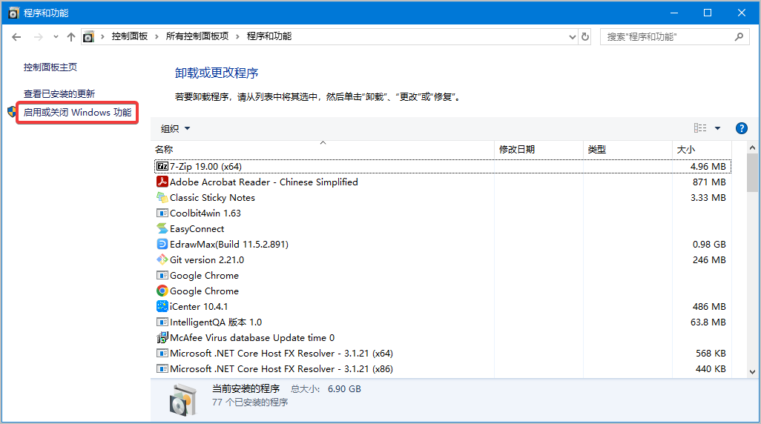Click the 搜索"程序和功能" search box

(x=668, y=36)
